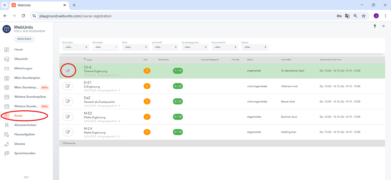Click the Mitteilungen envelope icon
The image size is (391, 180).
(x=7, y=69)
